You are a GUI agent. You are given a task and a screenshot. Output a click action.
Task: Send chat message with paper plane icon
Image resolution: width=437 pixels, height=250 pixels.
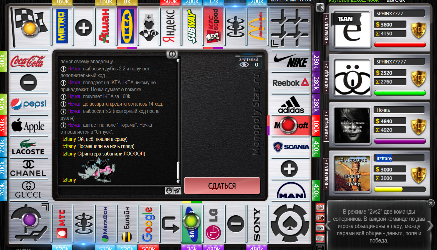[x=177, y=191]
